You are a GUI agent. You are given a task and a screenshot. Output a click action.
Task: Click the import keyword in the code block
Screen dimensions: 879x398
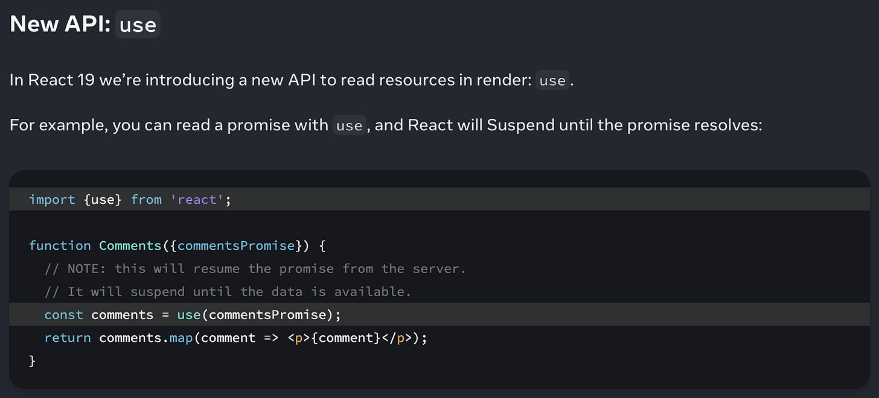(x=52, y=200)
